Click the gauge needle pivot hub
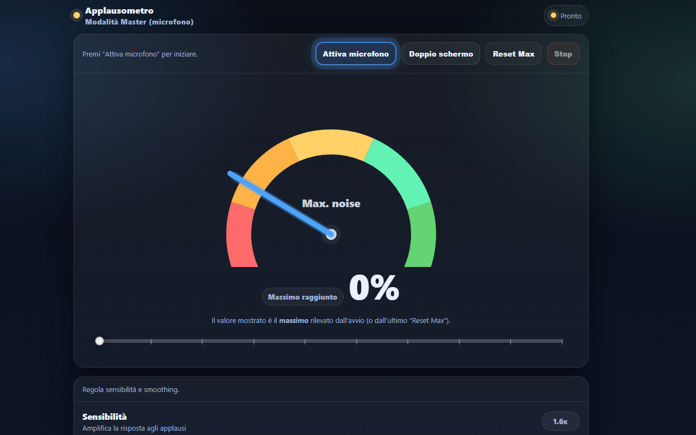The height and width of the screenshot is (435, 696). (331, 234)
